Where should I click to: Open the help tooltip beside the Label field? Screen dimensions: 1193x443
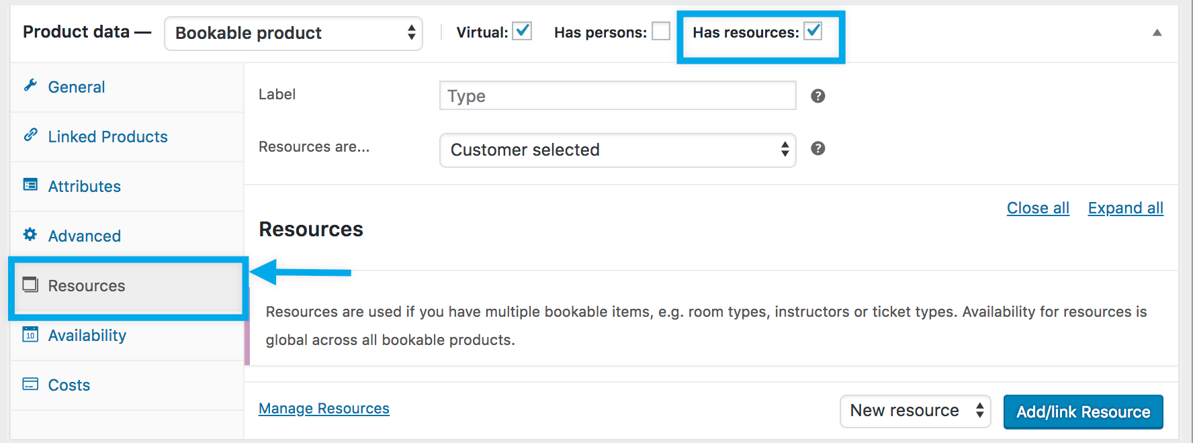coord(818,95)
